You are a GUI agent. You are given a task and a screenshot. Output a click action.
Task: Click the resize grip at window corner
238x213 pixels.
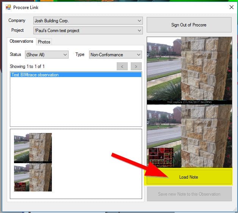coord(234,210)
